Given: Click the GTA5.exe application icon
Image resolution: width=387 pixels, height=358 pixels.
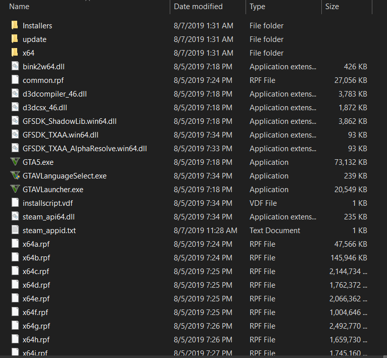Looking at the screenshot, I should click(x=15, y=162).
